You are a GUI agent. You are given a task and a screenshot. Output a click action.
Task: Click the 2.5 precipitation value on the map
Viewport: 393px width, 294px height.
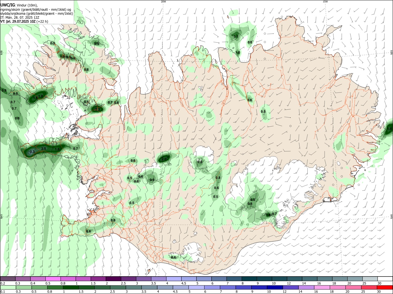pos(44,149)
